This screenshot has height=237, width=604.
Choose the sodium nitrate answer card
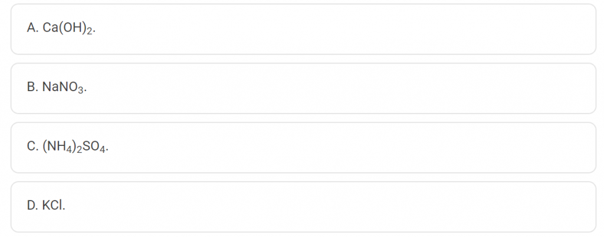pyautogui.click(x=303, y=88)
